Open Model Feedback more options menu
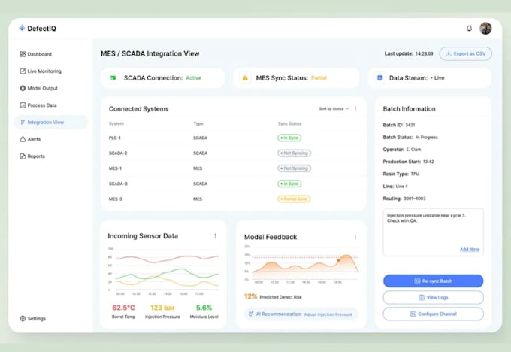This screenshot has width=511, height=352. (355, 237)
